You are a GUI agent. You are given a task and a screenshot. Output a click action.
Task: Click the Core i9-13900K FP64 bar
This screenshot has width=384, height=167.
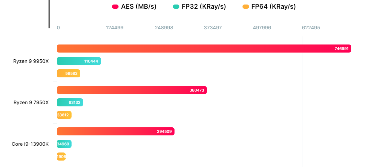click(61, 157)
